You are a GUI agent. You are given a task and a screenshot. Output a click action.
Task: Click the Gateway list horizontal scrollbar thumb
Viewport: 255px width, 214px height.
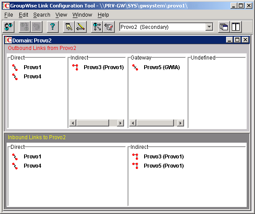pyautogui.click(x=155, y=123)
